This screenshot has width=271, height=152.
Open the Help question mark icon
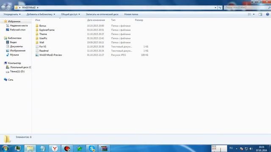(268, 14)
